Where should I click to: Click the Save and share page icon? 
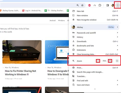coord(74,85)
